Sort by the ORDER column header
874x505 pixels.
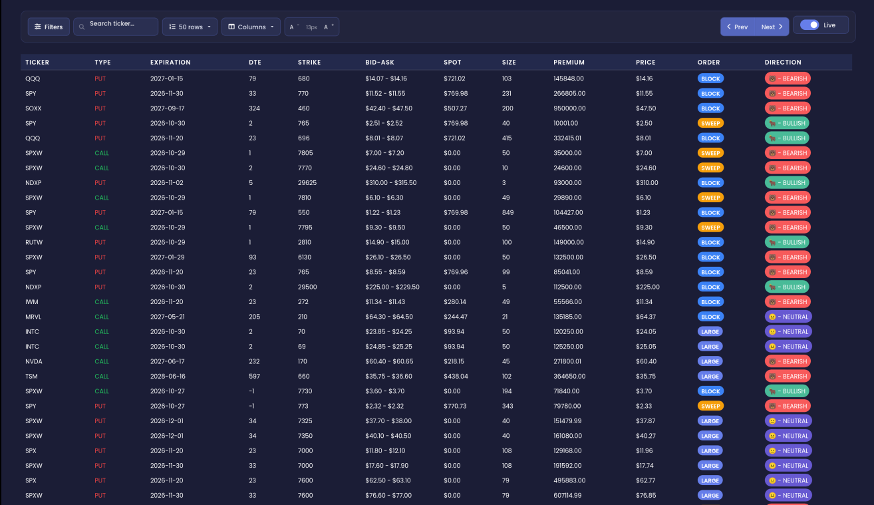coord(708,63)
